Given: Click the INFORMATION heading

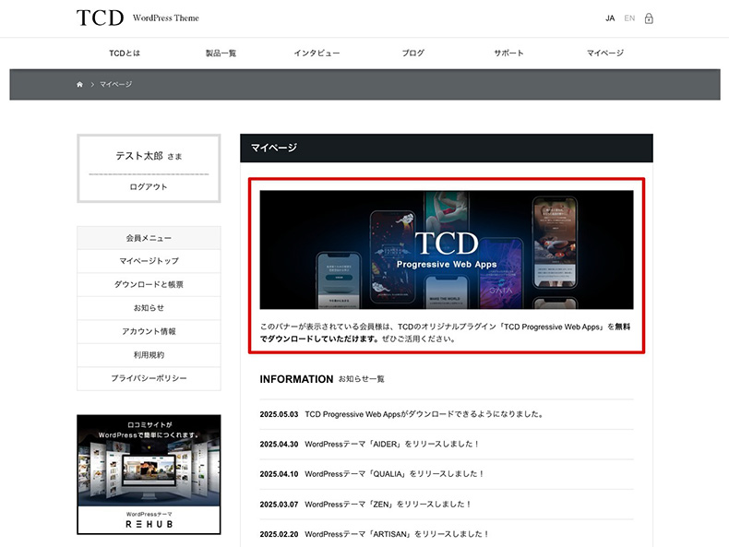Looking at the screenshot, I should 296,379.
